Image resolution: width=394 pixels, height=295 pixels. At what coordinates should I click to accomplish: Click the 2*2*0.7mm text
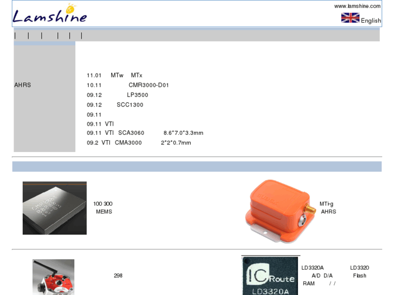pyautogui.click(x=176, y=142)
